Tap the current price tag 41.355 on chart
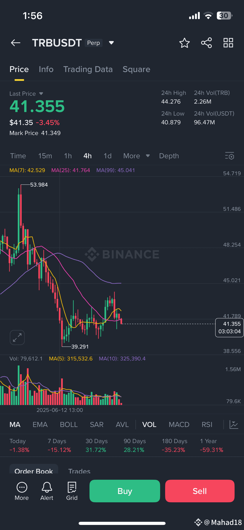The image size is (244, 530). 230,327
